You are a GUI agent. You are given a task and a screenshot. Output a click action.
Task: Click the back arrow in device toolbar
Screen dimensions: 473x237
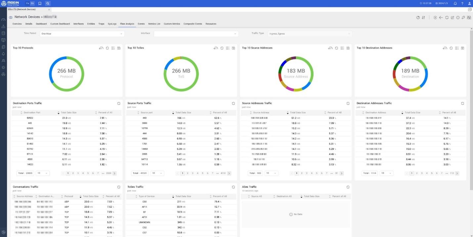coord(441,17)
